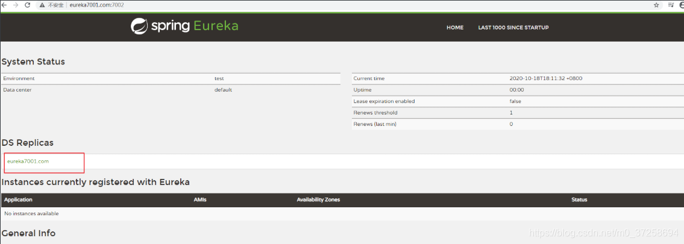The width and height of the screenshot is (684, 244).
Task: Click the browser forward arrow
Action: click(16, 5)
